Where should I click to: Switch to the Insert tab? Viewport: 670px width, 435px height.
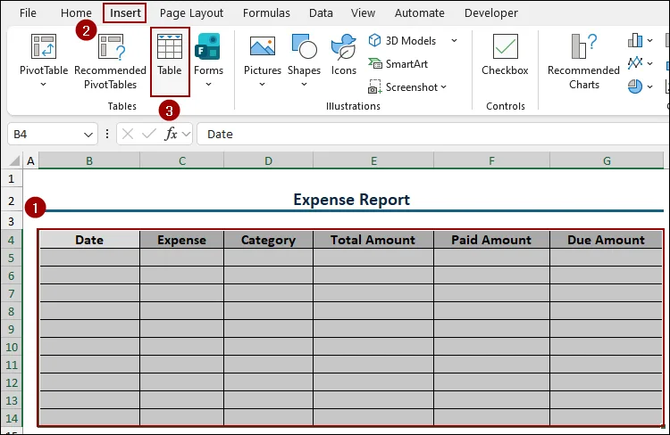tap(125, 12)
